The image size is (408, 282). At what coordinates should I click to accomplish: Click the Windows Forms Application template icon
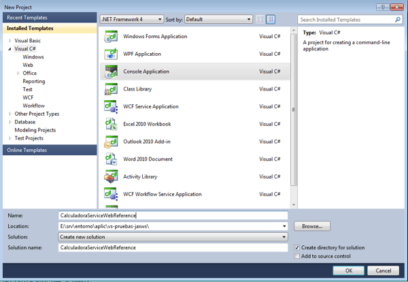[111, 37]
